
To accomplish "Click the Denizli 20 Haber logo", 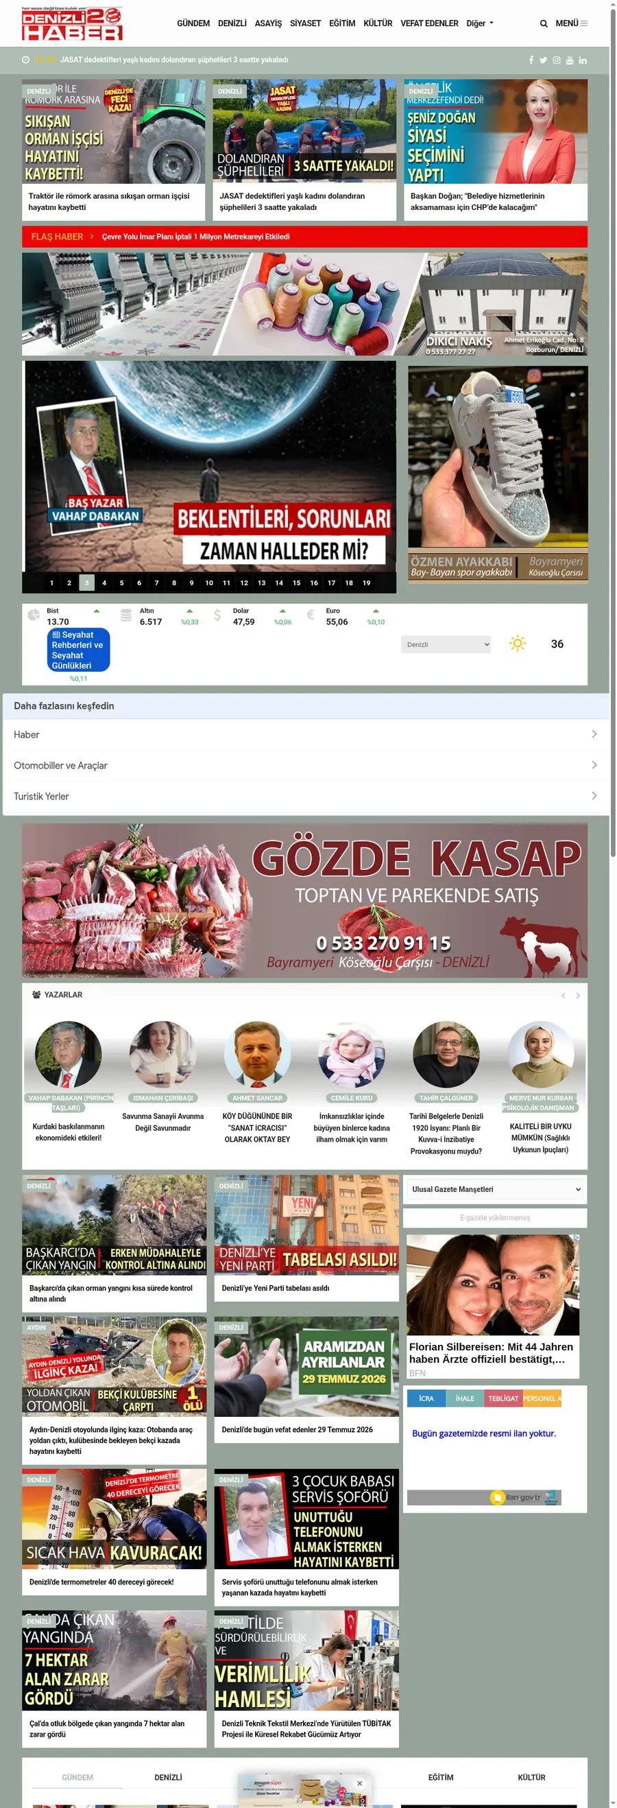I will pyautogui.click(x=72, y=24).
